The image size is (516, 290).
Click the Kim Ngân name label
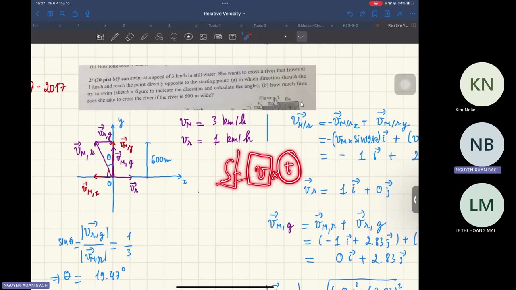pos(466,110)
